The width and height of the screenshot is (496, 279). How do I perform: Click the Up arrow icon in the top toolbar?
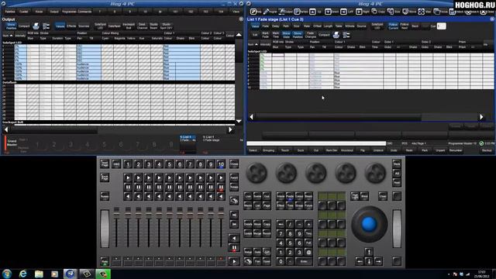[312, 12]
